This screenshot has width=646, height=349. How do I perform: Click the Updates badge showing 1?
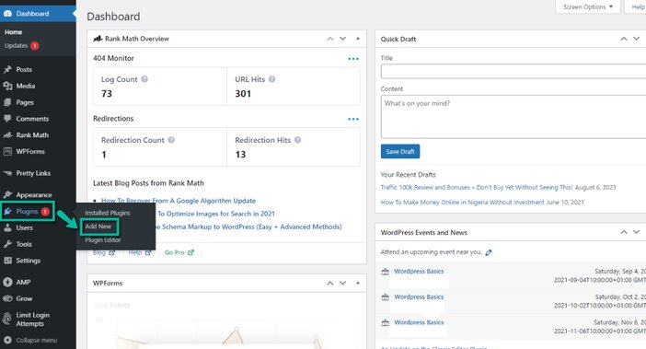[x=35, y=46]
